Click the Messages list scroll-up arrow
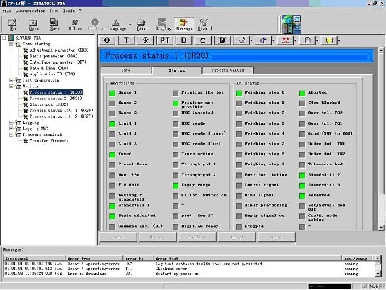386x290 pixels. click(378, 259)
